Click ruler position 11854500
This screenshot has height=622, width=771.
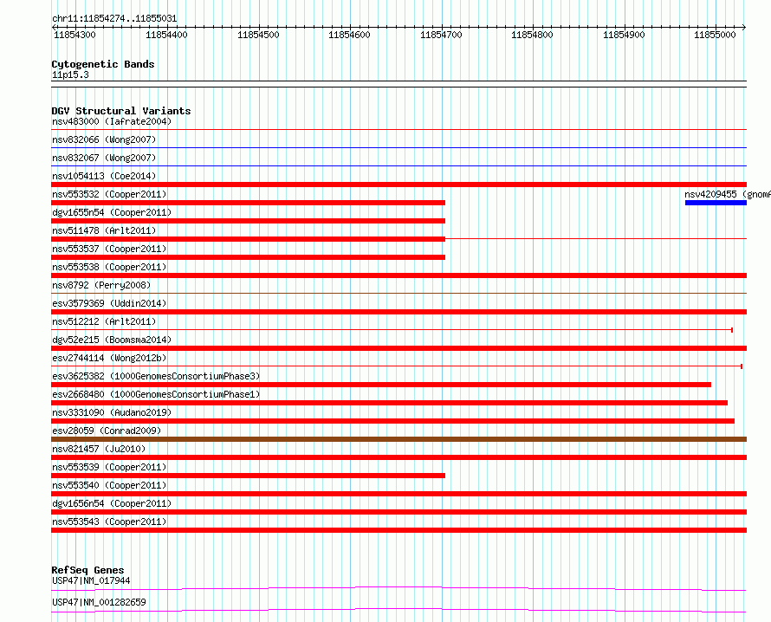(x=258, y=35)
